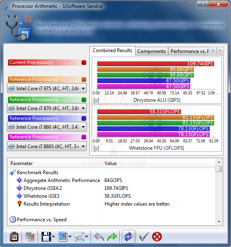231x247 pixels.
Task: Click the green 81.15GFLOPS bar
Action: [x=155, y=123]
